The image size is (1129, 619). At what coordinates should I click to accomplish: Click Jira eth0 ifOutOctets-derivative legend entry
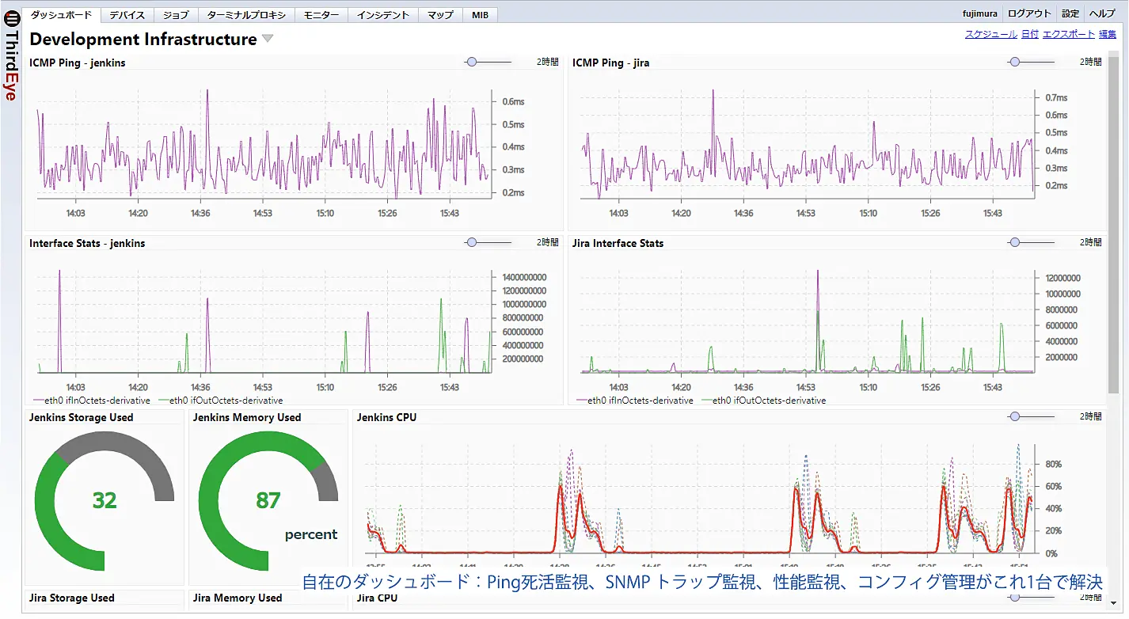pyautogui.click(x=763, y=401)
